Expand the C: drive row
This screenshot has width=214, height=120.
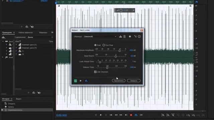(x=16, y=51)
